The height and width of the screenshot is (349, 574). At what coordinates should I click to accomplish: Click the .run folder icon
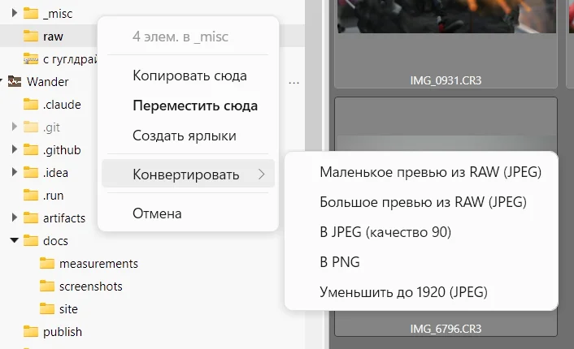click(31, 195)
